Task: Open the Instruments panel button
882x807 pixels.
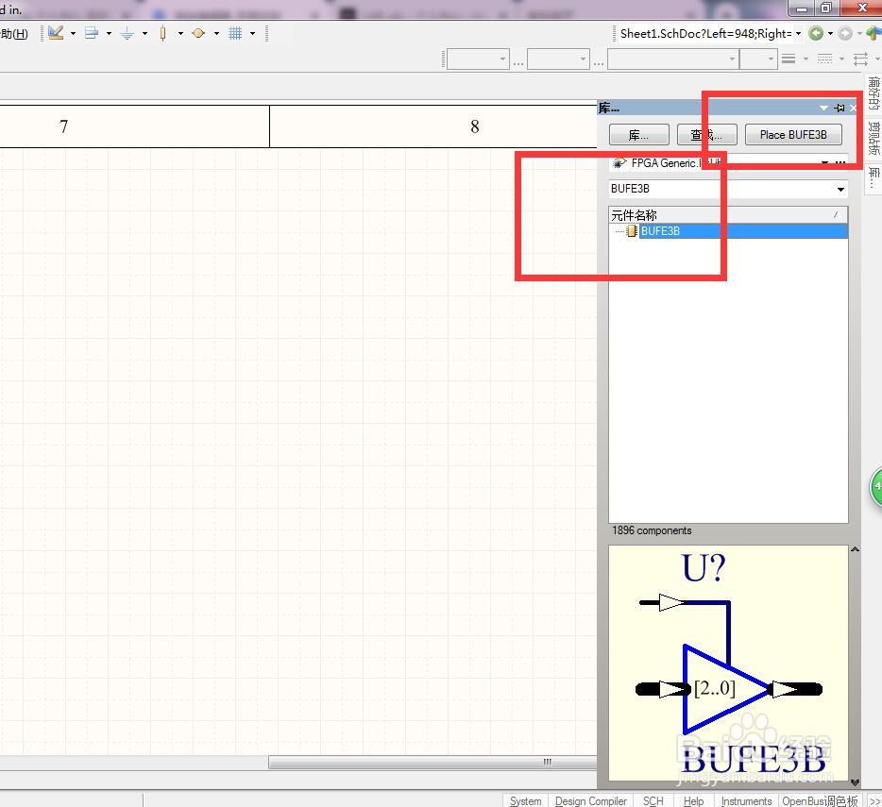Action: point(746,800)
